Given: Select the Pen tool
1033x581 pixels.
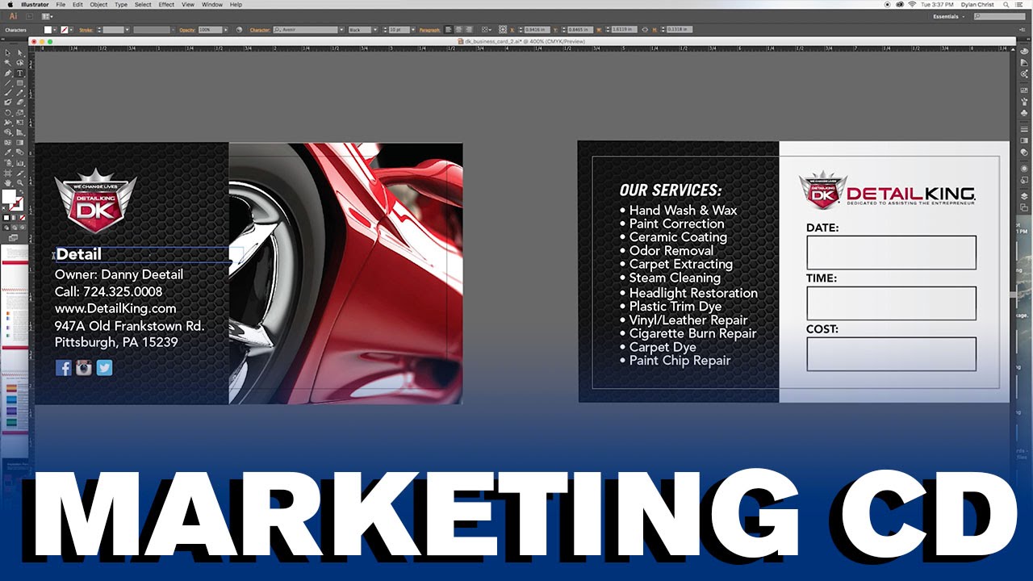Looking at the screenshot, I should [8, 73].
